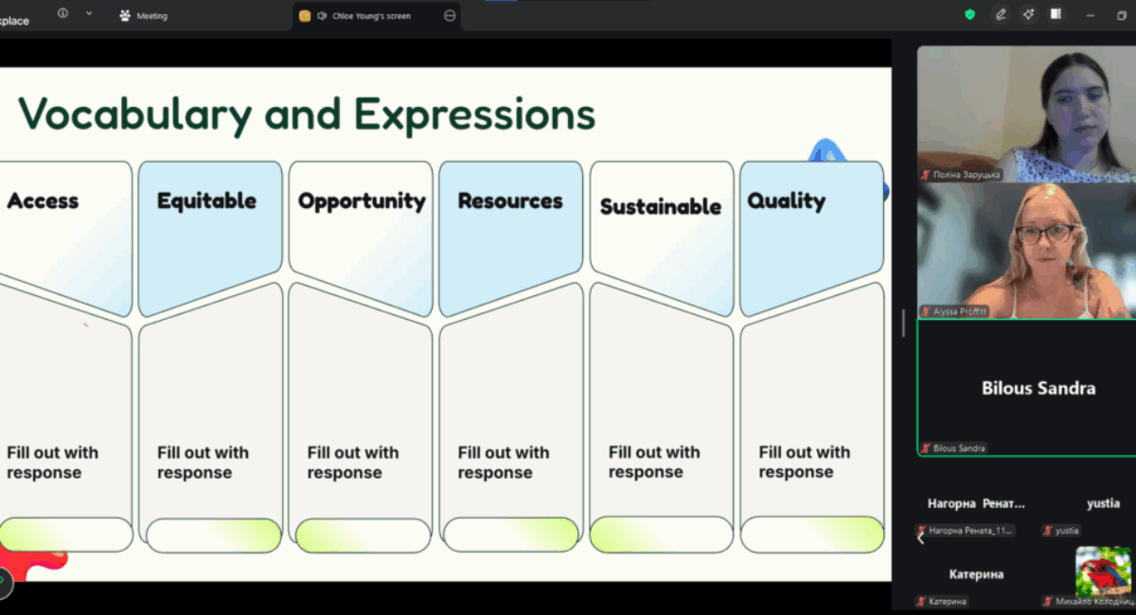This screenshot has width=1136, height=615.
Task: Use the divider handle between screen and gallery
Action: (x=903, y=323)
